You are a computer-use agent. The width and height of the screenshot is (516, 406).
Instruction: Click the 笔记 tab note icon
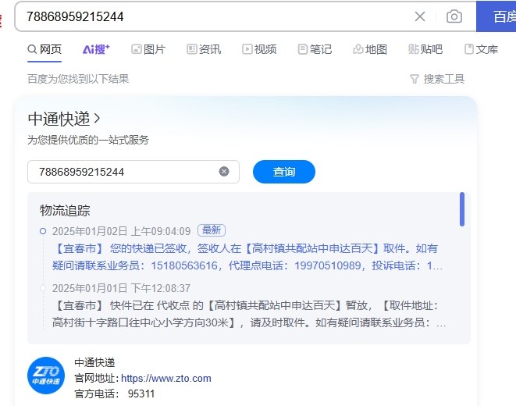coord(302,49)
